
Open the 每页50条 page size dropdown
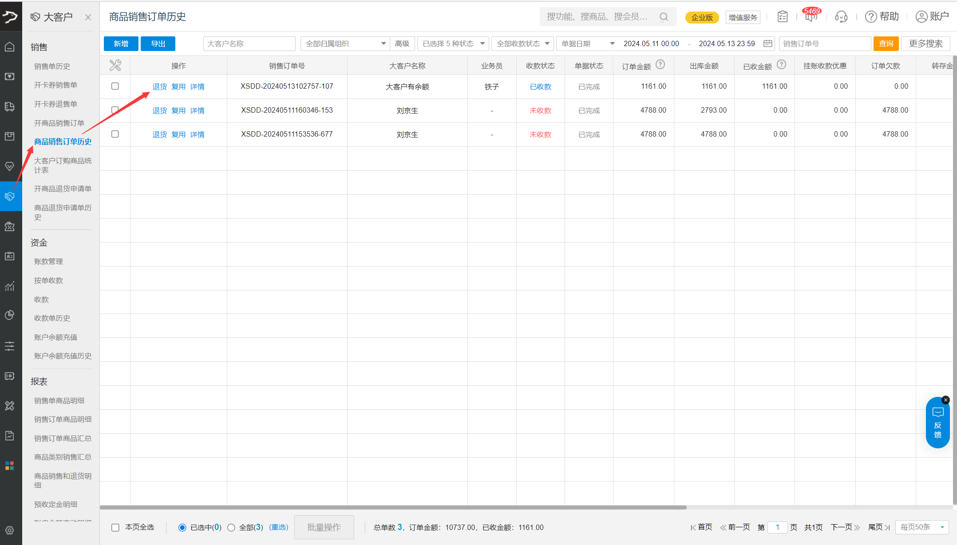click(922, 527)
